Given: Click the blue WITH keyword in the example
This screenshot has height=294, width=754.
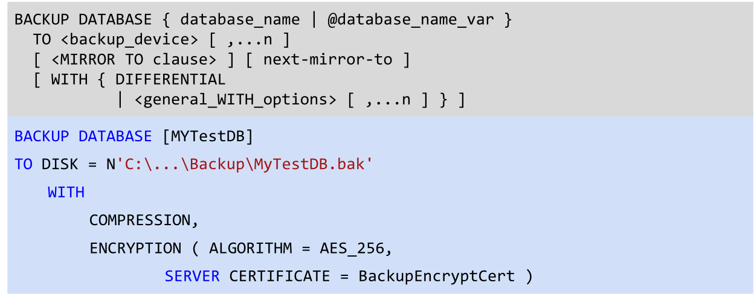Looking at the screenshot, I should point(66,193).
